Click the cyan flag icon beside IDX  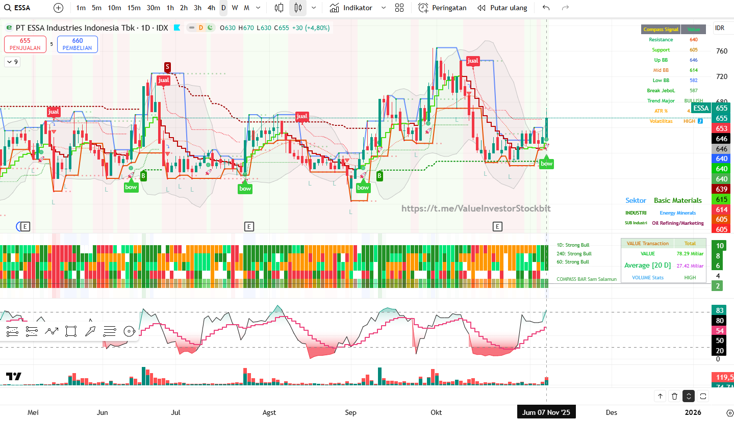177,28
